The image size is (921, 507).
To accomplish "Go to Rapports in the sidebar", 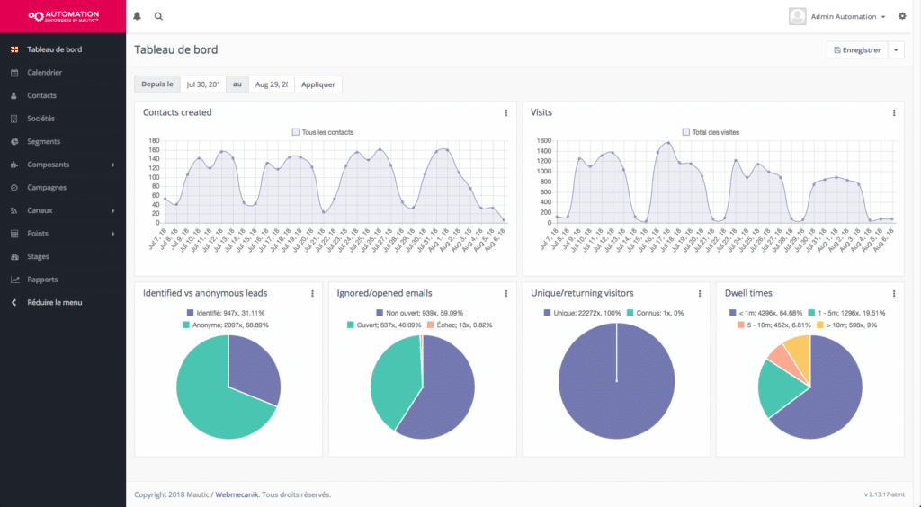I will [x=42, y=280].
